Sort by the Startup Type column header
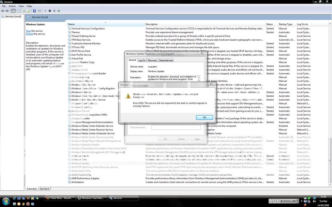 click(x=285, y=24)
